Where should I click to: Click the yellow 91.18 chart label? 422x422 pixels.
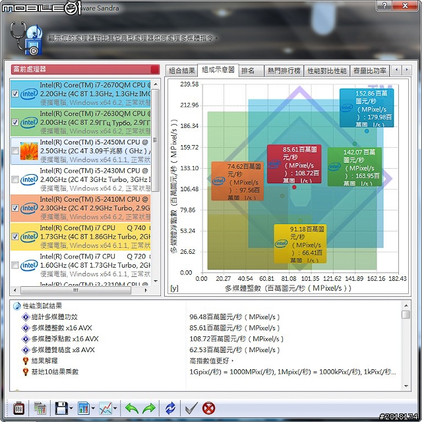click(301, 243)
